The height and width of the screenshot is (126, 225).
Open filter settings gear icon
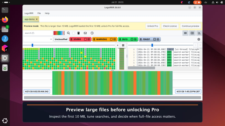pos(199,39)
